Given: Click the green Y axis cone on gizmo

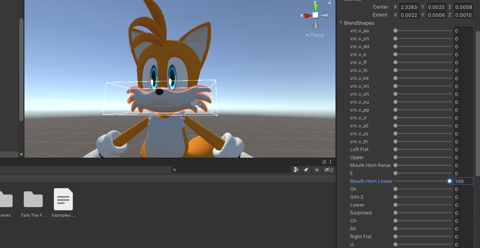Looking at the screenshot, I should point(315,7).
